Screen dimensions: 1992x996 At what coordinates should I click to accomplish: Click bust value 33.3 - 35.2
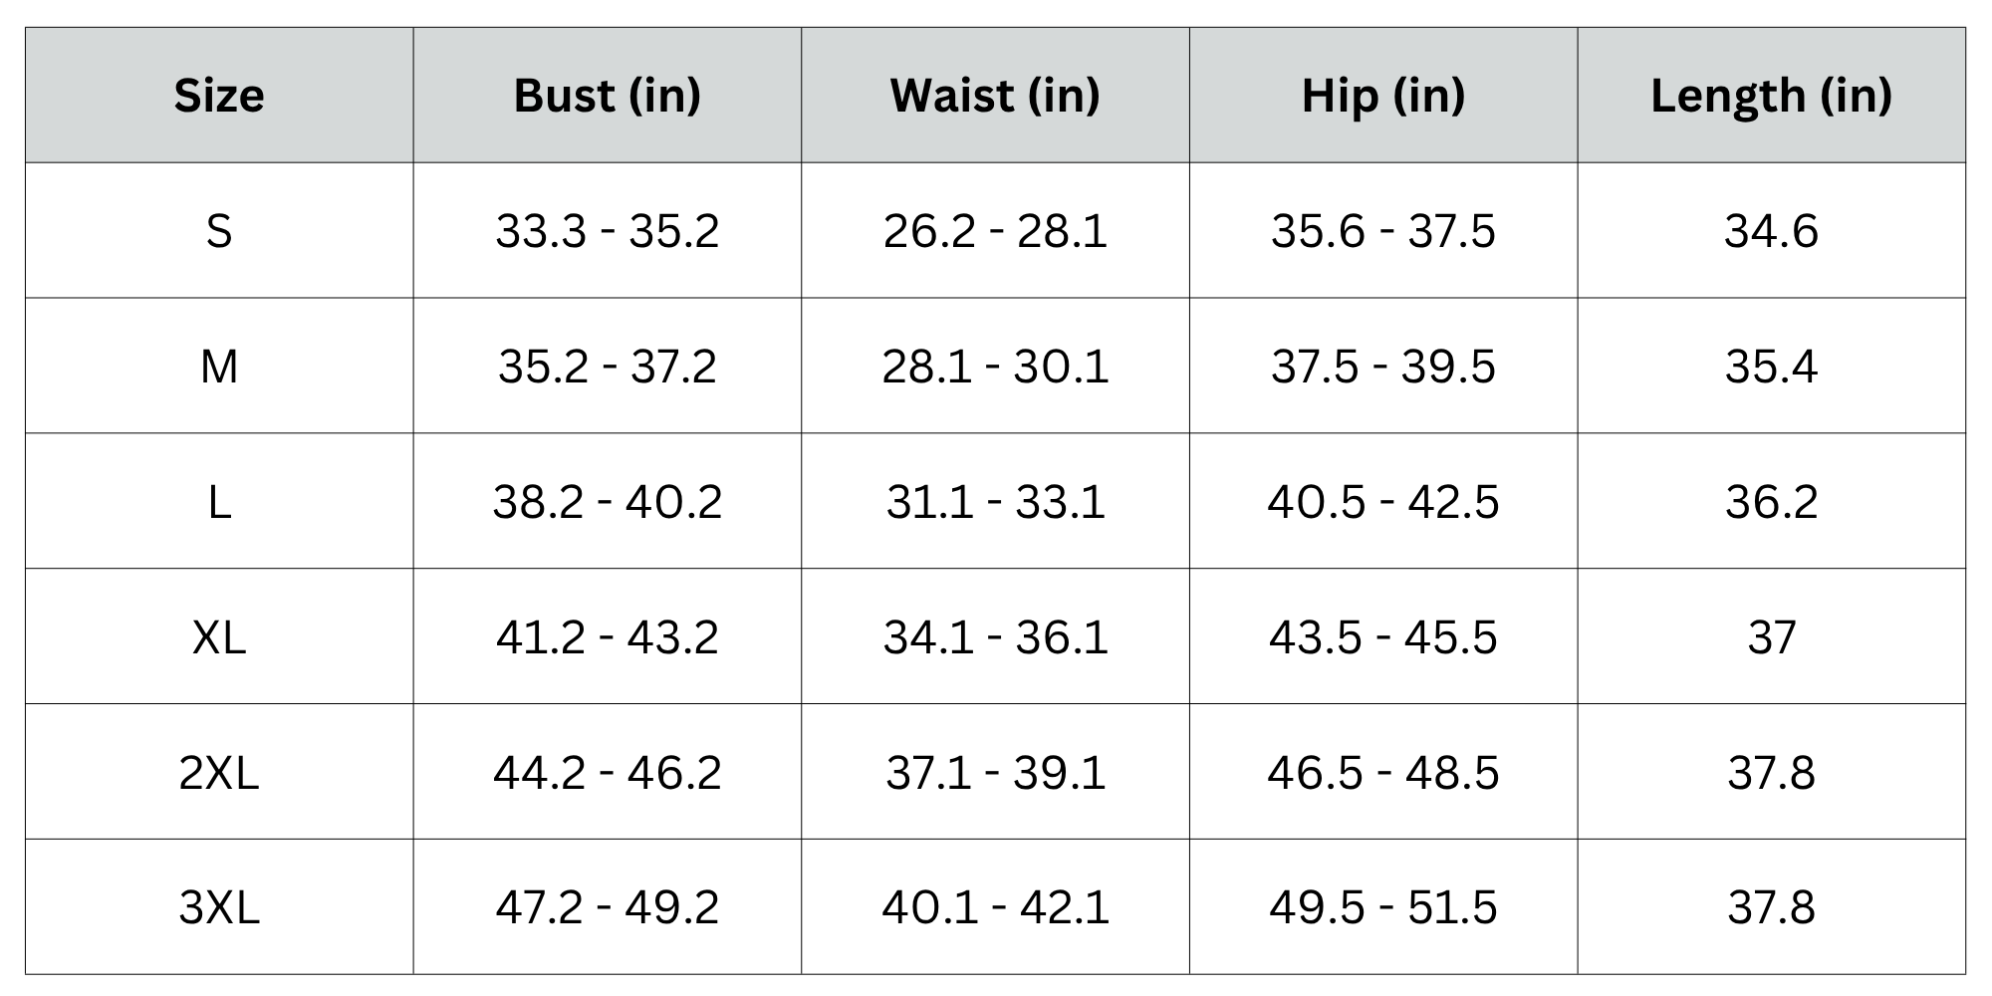[608, 231]
